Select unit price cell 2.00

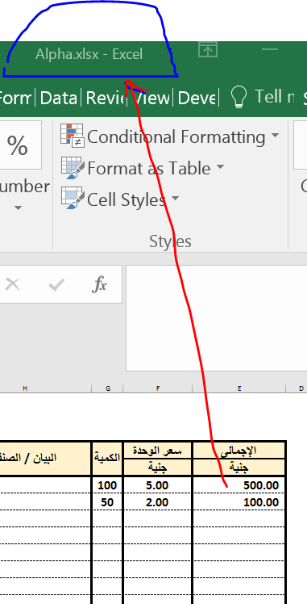tap(158, 502)
